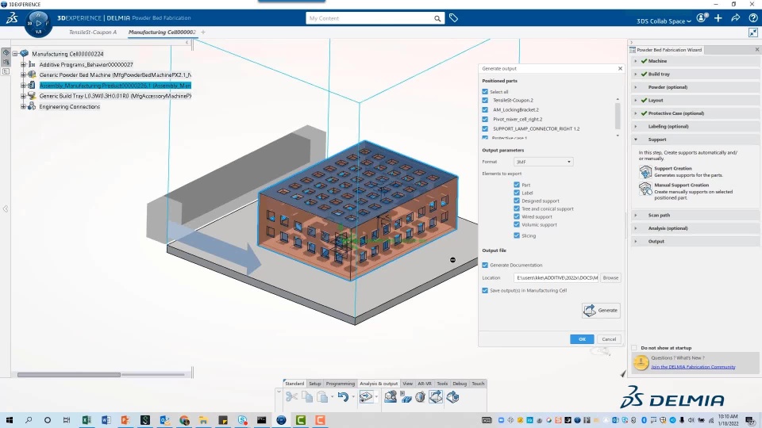Open the Format 3MF dropdown
This screenshot has width=762, height=428.
pos(543,162)
